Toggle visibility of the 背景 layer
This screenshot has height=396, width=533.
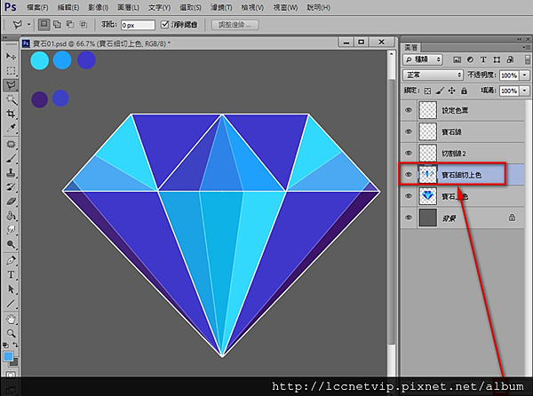[x=409, y=217]
